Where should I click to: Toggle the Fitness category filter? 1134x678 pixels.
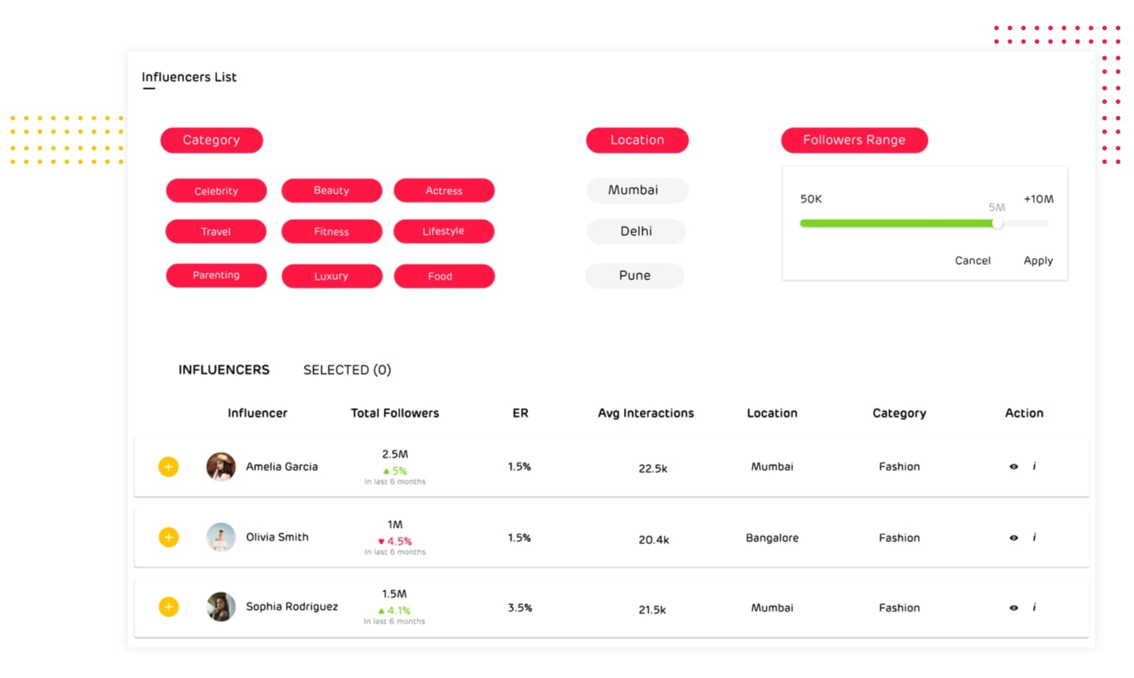[331, 231]
